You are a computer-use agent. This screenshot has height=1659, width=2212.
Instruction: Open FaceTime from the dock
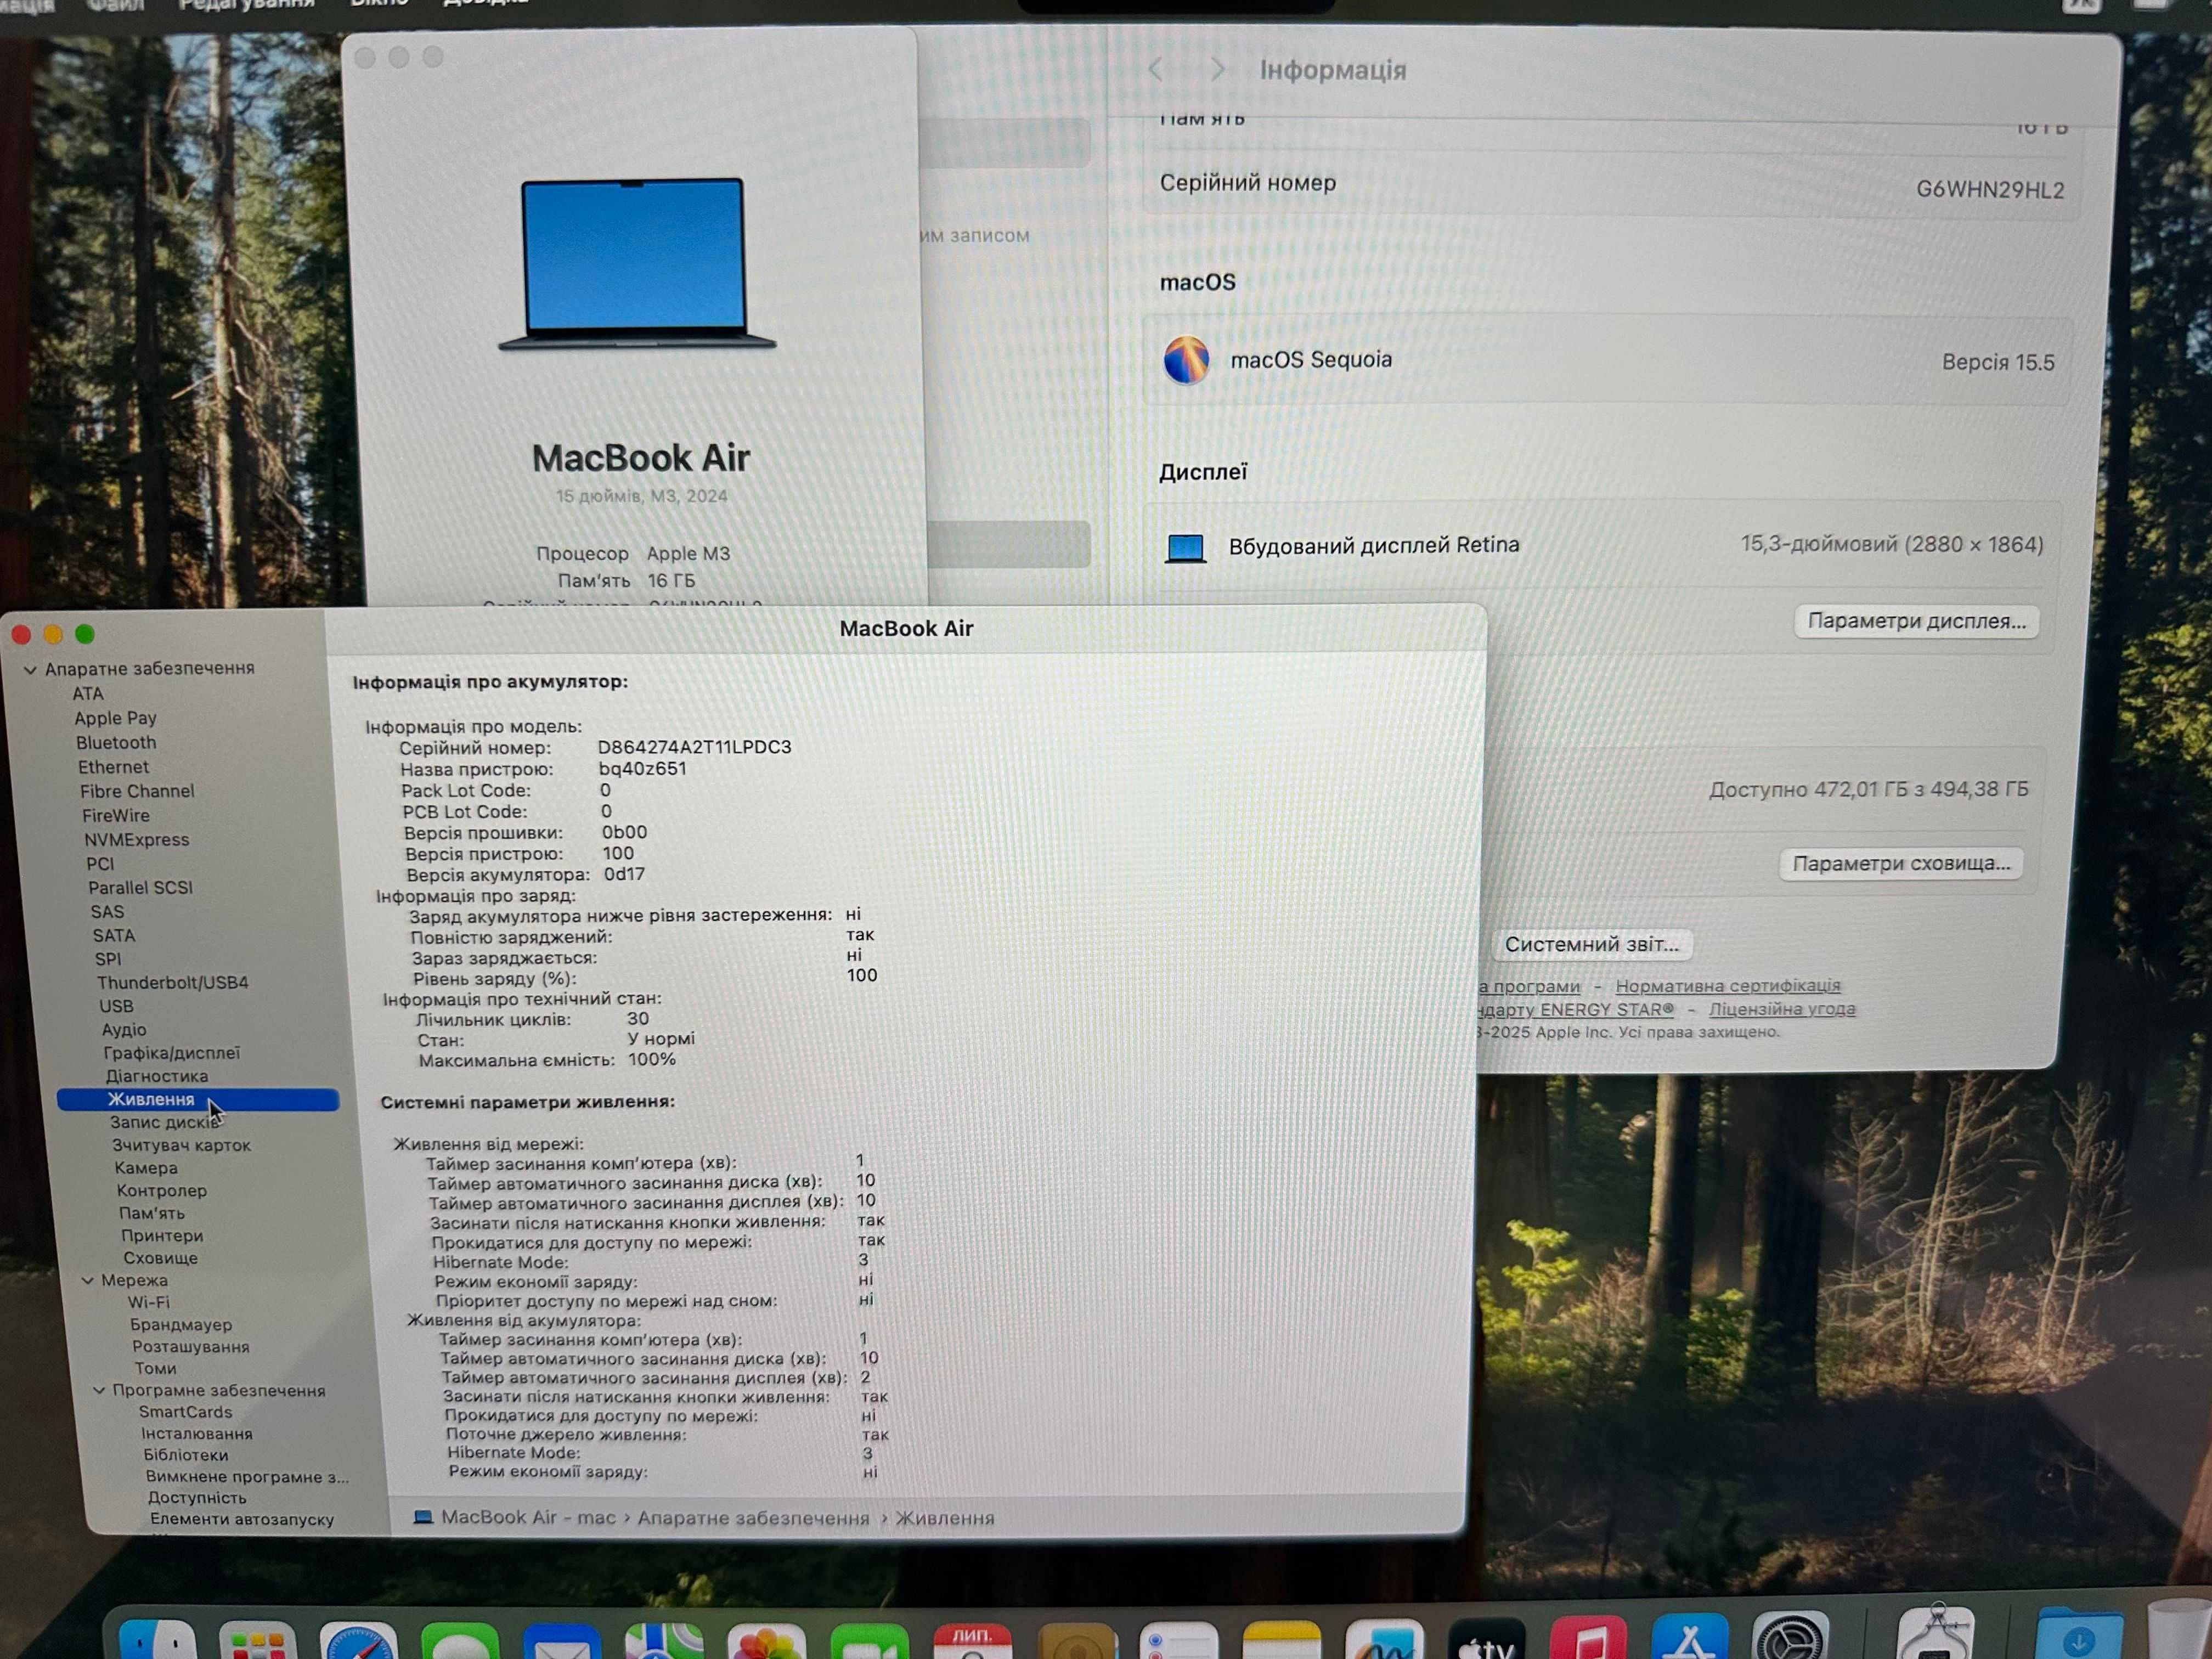pyautogui.click(x=869, y=1641)
